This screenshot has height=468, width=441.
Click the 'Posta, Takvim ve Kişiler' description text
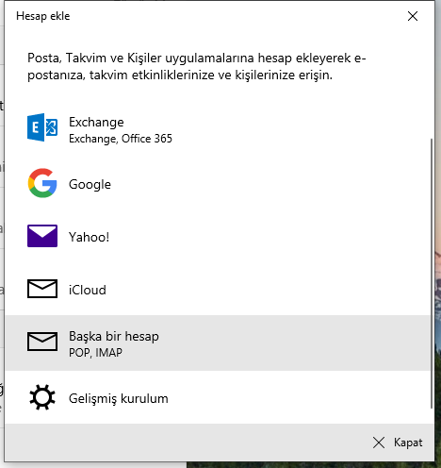[196, 67]
